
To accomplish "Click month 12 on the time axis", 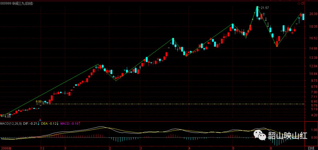I will (x=42, y=148).
